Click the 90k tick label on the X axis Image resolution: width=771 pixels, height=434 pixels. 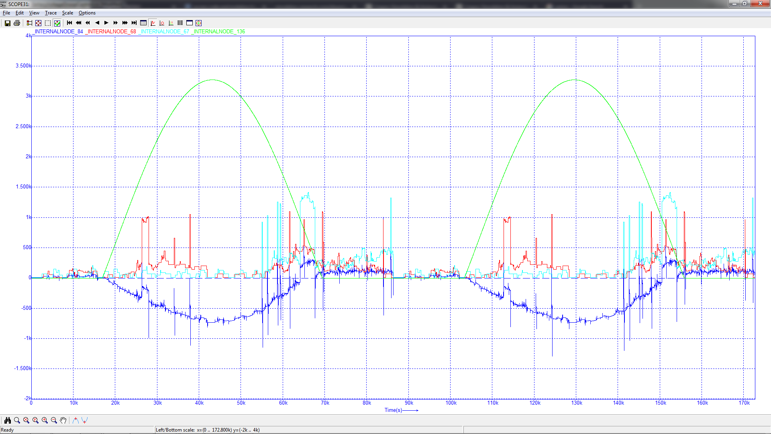coord(409,403)
